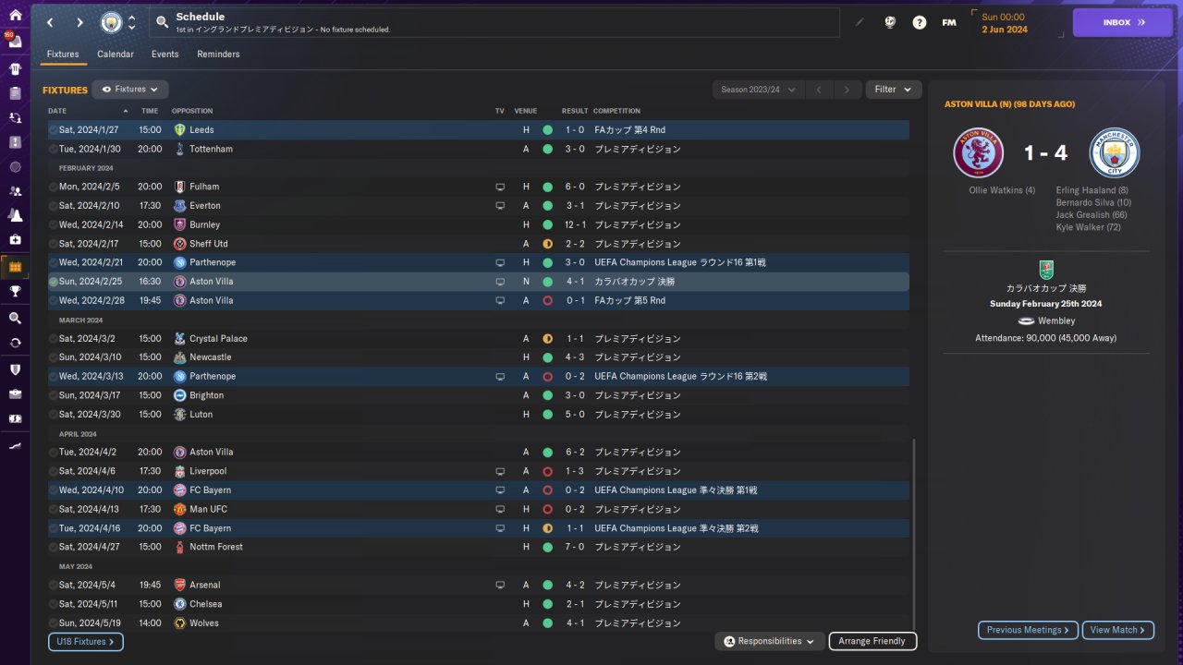This screenshot has height=665, width=1183.
Task: Sort by the Result column header
Action: (575, 111)
